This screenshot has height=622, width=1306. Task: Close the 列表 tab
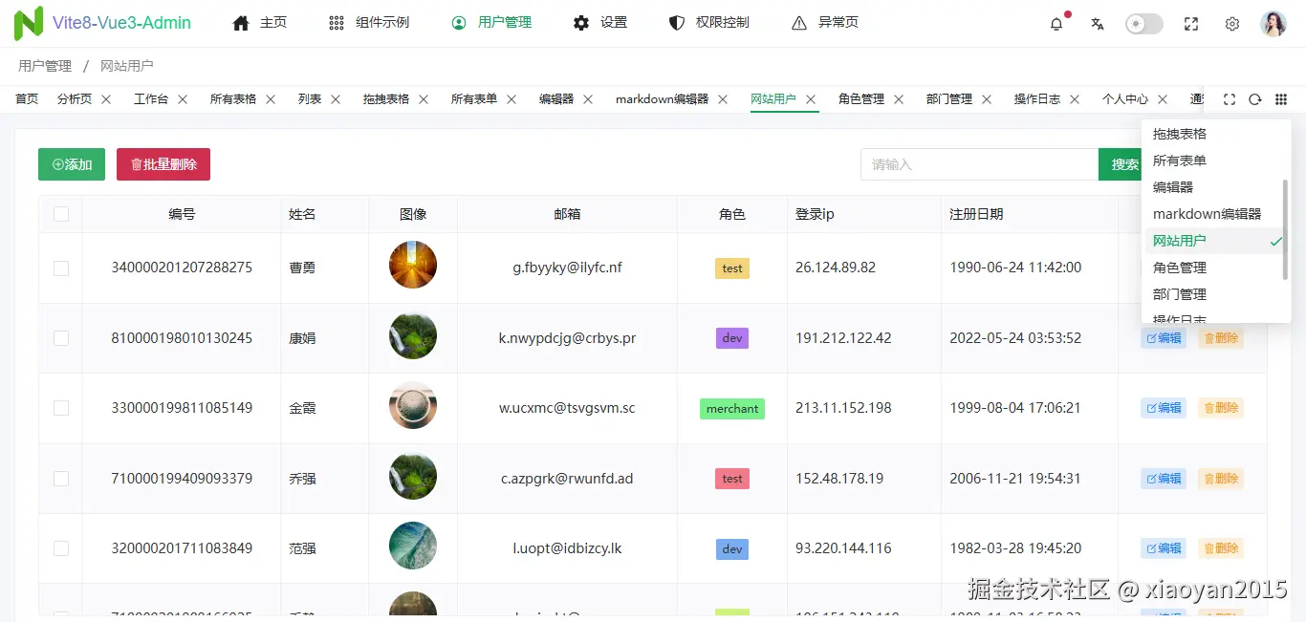click(x=336, y=99)
